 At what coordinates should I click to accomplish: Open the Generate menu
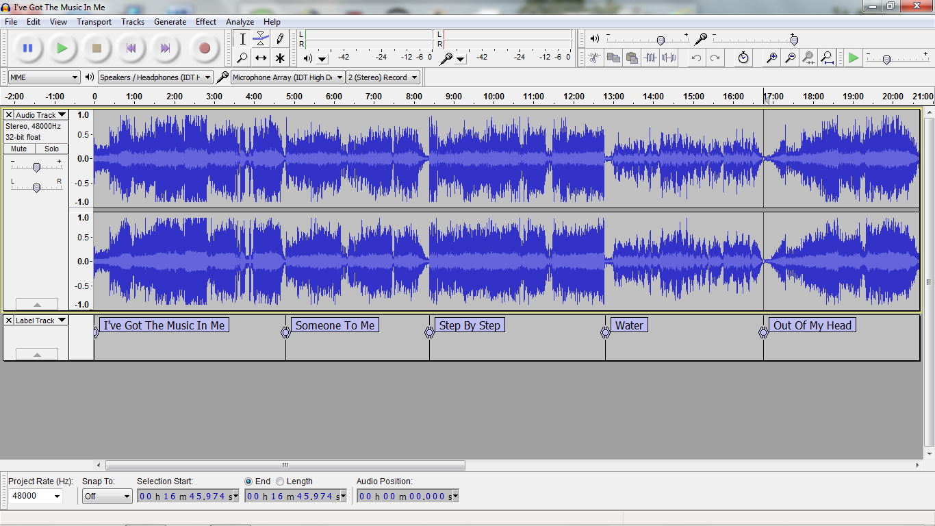coord(170,22)
